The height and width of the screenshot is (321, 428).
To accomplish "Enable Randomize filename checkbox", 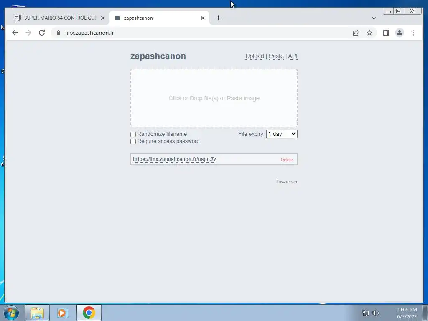I will pos(133,134).
